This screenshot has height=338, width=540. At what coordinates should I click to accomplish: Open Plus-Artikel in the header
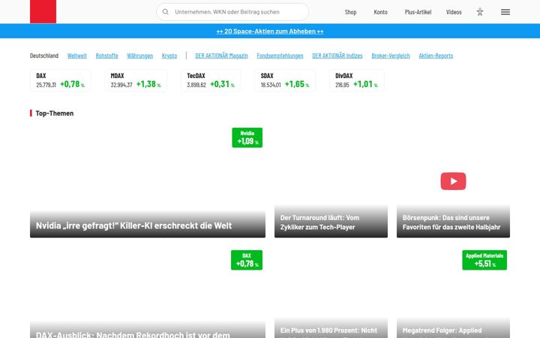418,12
